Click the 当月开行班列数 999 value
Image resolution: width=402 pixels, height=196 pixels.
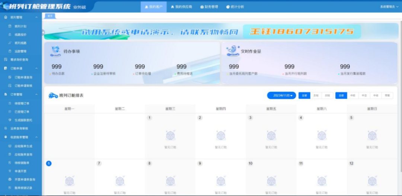click(x=290, y=67)
